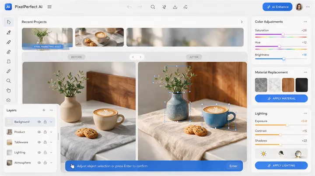Select the hand pan tool
Viewport: 315px width, 176px height.
9,91
